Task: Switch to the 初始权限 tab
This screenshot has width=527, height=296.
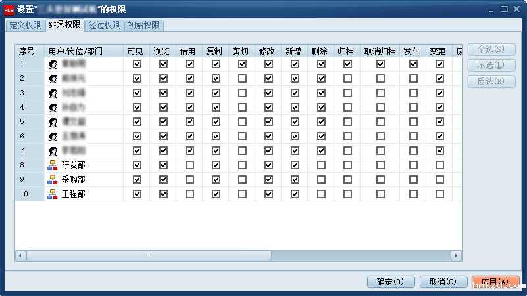Action: 144,26
